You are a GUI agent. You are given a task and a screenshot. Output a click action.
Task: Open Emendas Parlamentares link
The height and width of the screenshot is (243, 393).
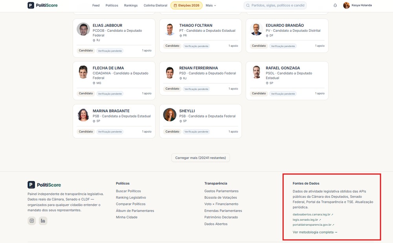pos(223,211)
